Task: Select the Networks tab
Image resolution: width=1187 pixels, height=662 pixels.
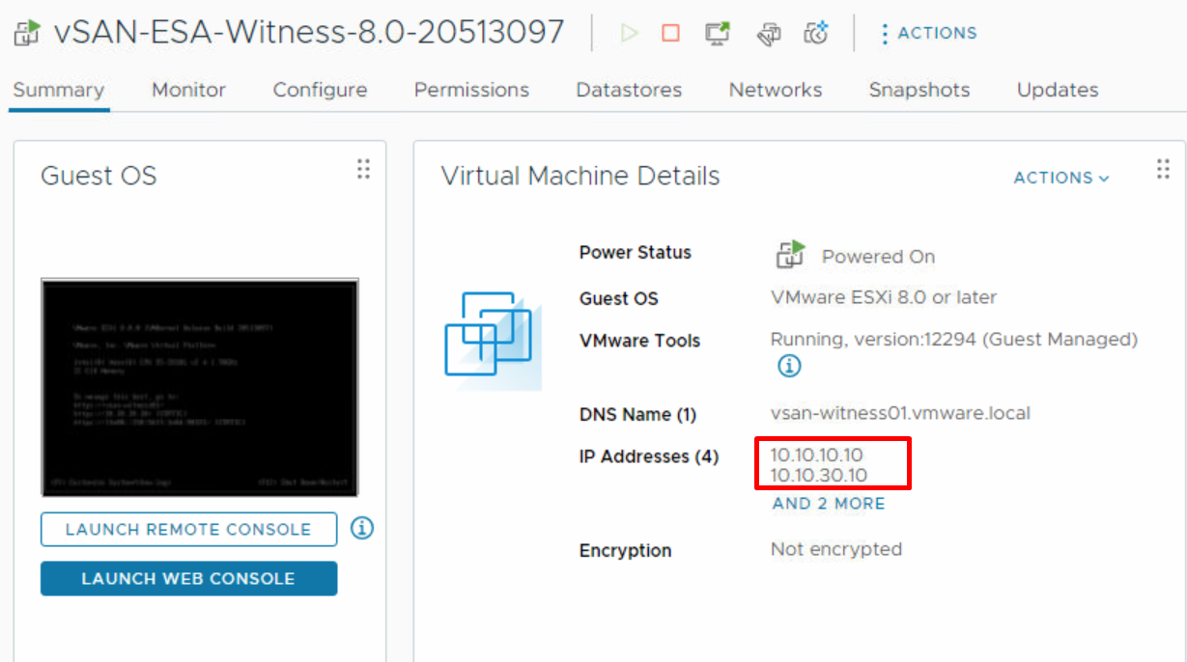Action: [775, 90]
